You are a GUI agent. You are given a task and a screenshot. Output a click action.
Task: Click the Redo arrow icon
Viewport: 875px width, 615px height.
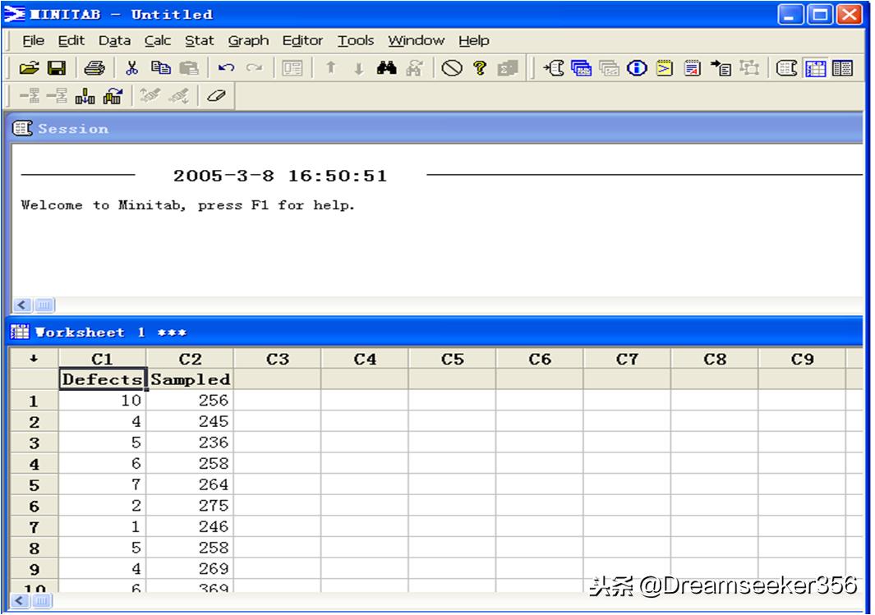click(255, 68)
